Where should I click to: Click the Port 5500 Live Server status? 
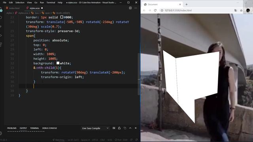(x=121, y=140)
